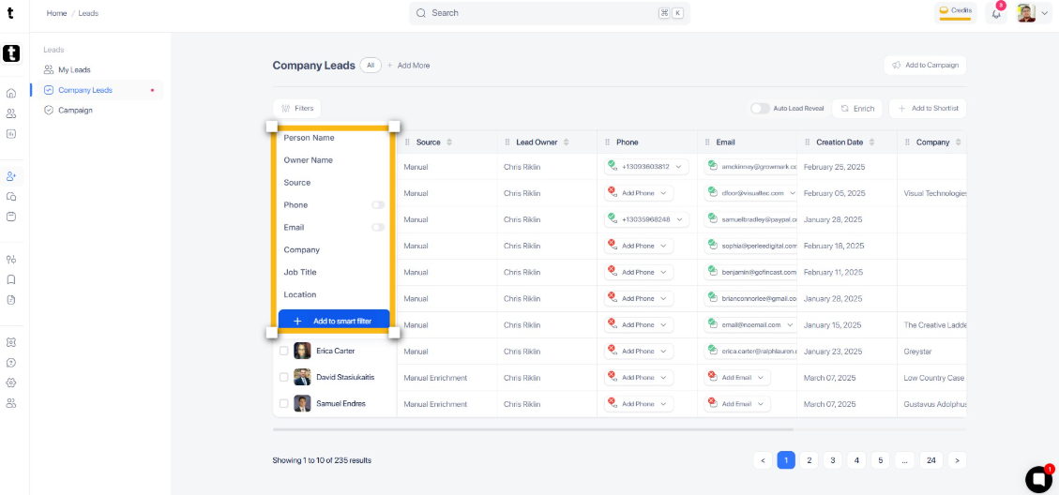Open the analytics chart icon in left rail
1059x495 pixels.
tap(11, 134)
